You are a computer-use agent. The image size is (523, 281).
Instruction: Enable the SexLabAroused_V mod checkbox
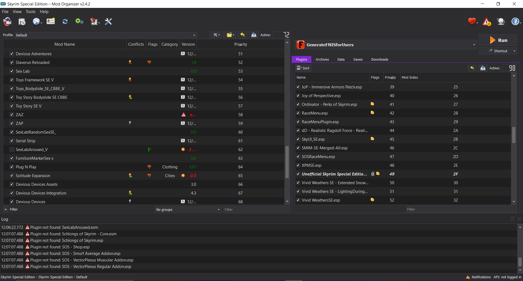pyautogui.click(x=12, y=150)
